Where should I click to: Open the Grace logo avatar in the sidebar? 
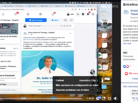coord(126,12)
